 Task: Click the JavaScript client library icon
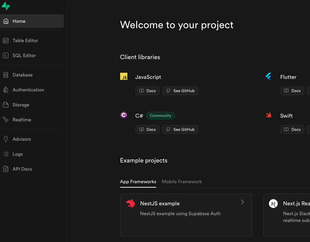click(124, 76)
